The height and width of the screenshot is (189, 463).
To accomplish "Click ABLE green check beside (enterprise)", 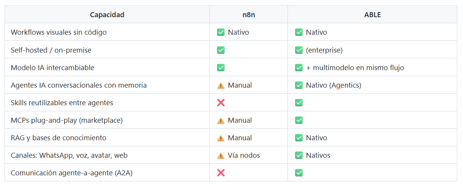I will (x=299, y=50).
